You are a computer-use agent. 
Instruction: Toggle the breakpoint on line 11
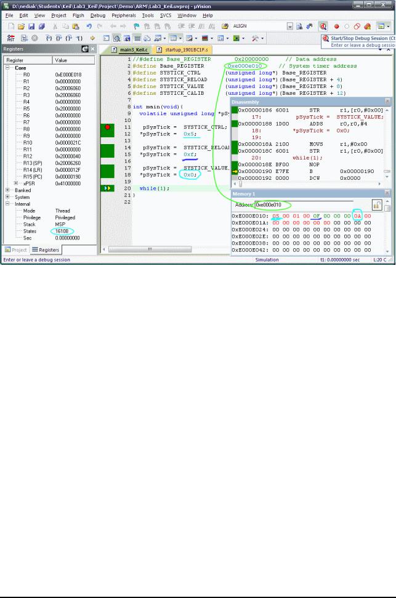108,127
